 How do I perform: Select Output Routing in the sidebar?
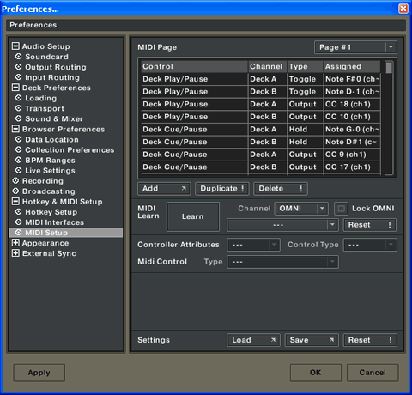click(x=56, y=67)
